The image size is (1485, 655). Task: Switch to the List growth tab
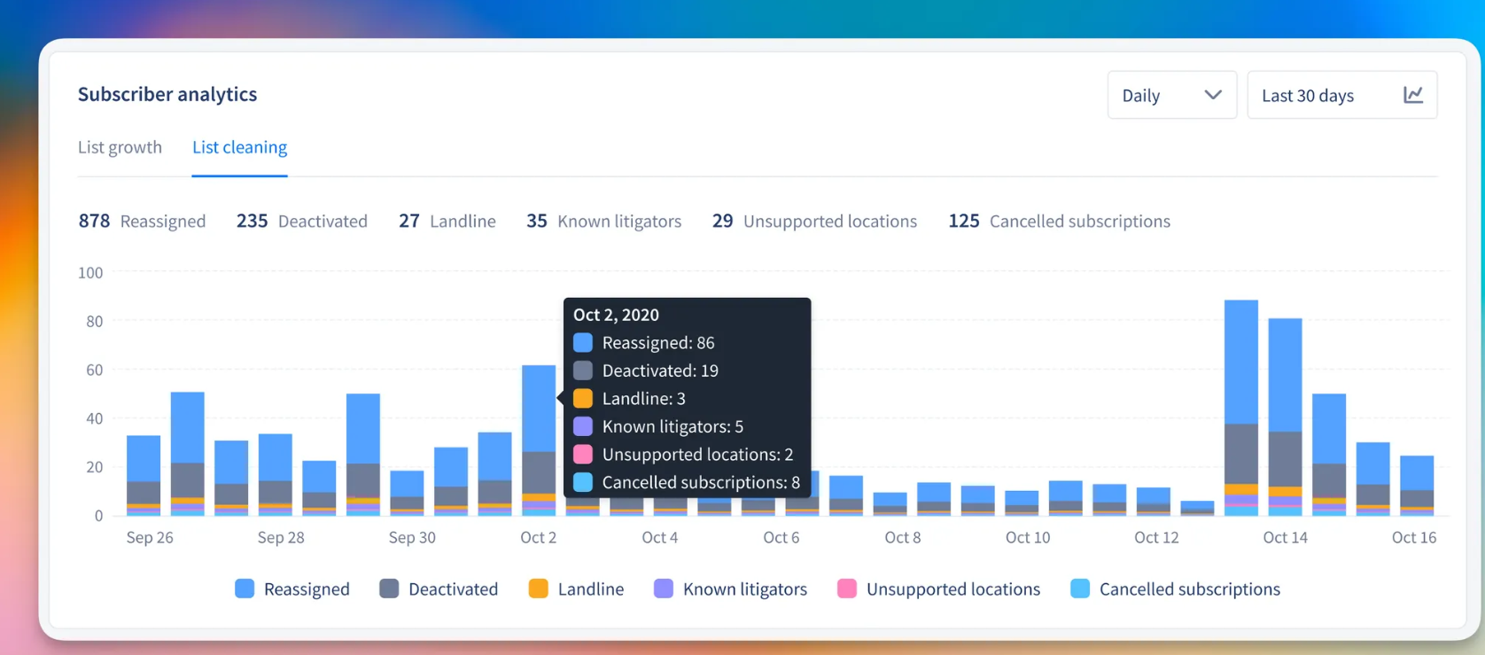pos(120,147)
